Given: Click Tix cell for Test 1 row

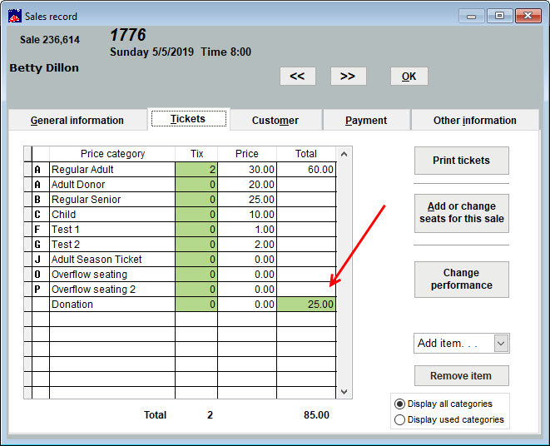Looking at the screenshot, I should 196,230.
